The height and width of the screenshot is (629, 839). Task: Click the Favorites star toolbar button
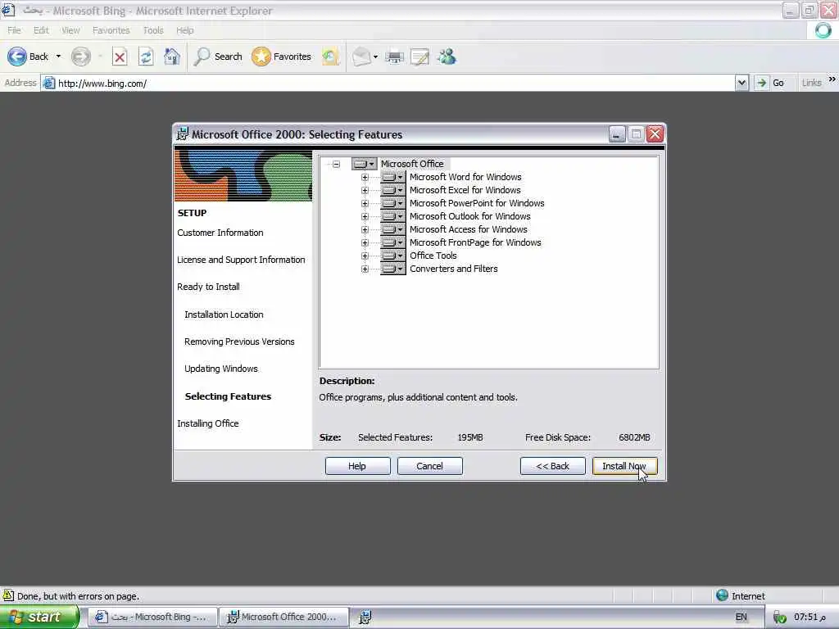tap(282, 57)
